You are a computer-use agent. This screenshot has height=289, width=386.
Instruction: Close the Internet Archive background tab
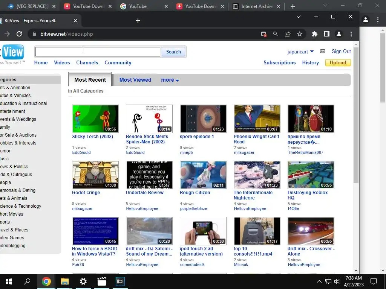point(279,6)
